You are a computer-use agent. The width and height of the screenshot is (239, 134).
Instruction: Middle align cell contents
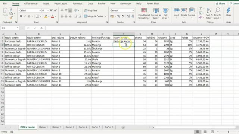[66, 10]
